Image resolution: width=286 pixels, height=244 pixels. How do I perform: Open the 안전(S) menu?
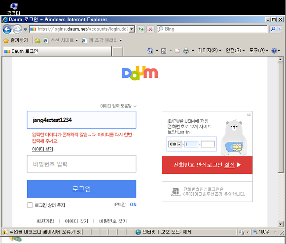click(235, 50)
